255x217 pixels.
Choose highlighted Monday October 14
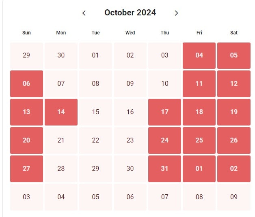(x=61, y=112)
